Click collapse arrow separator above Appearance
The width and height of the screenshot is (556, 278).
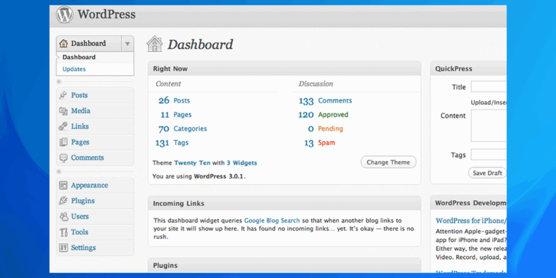pos(59,172)
